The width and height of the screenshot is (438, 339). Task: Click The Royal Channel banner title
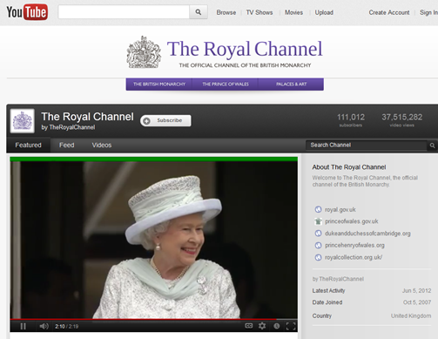click(x=245, y=49)
